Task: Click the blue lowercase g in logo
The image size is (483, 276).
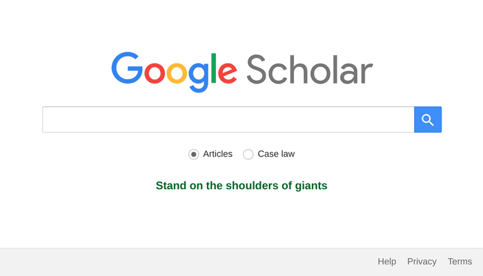Action: (199, 75)
